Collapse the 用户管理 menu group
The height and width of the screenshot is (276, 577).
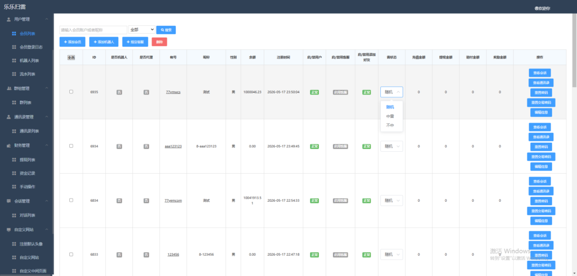coord(46,19)
